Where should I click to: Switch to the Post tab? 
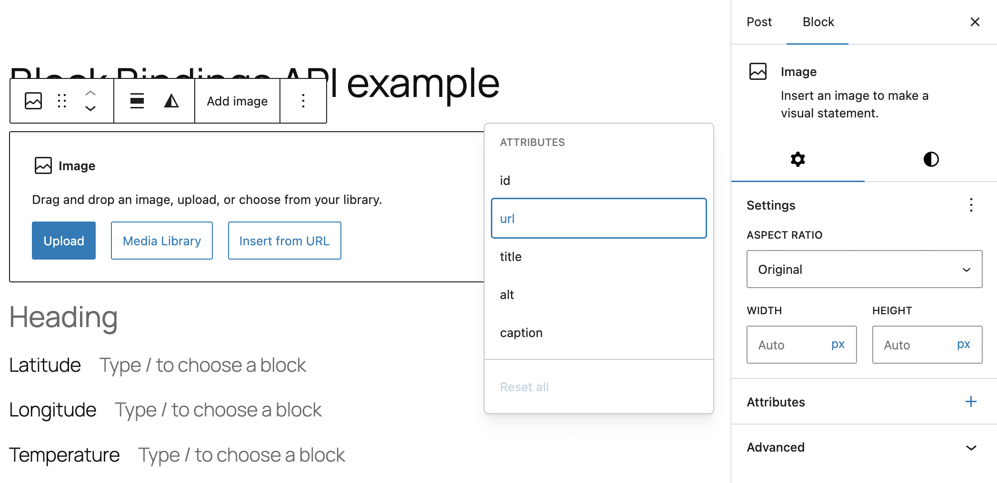click(759, 22)
